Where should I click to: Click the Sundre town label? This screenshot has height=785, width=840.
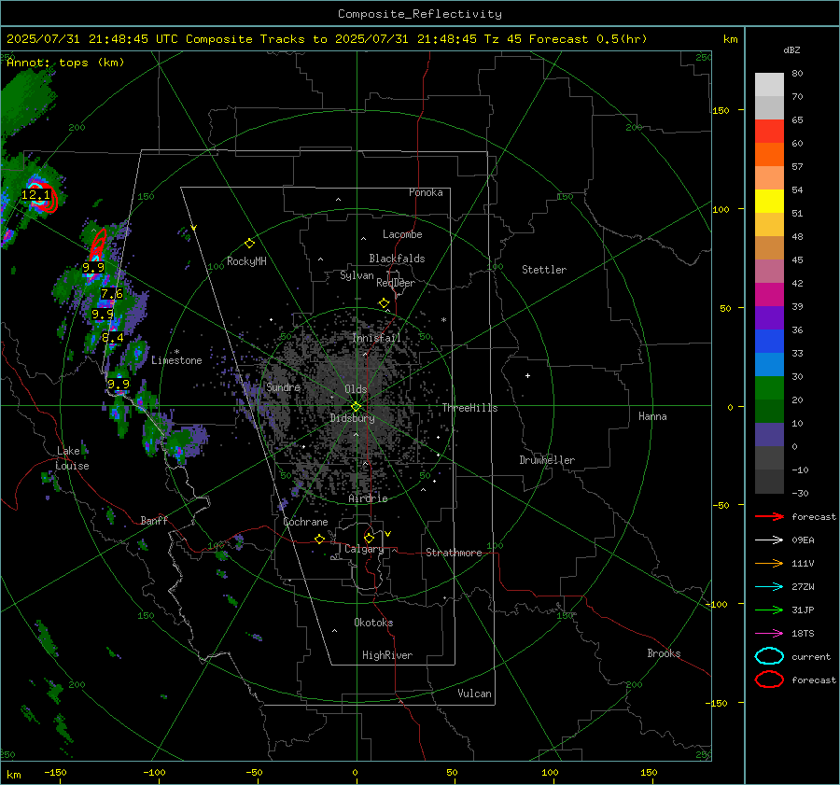[283, 387]
